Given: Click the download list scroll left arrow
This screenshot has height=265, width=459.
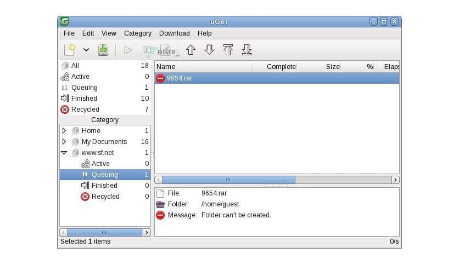Looking at the screenshot, I should (158, 180).
